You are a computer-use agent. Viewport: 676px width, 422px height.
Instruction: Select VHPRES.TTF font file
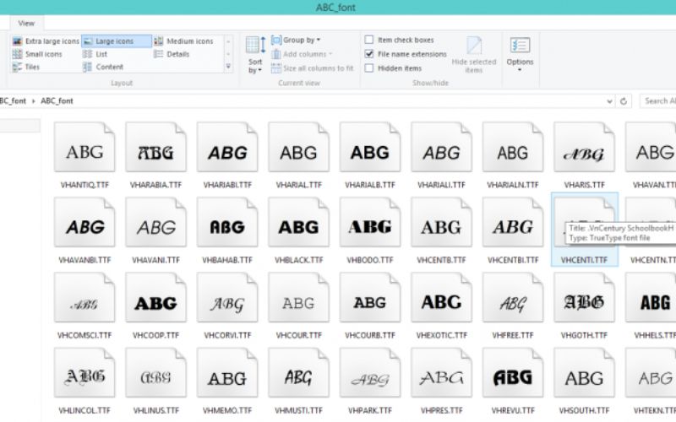(441, 381)
